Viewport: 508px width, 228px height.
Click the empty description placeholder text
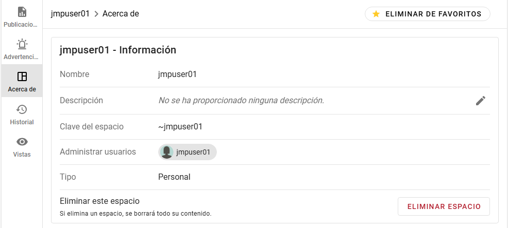click(241, 100)
